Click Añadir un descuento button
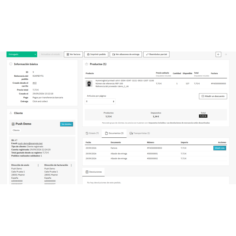The height and width of the screenshot is (236, 236). (213, 96)
